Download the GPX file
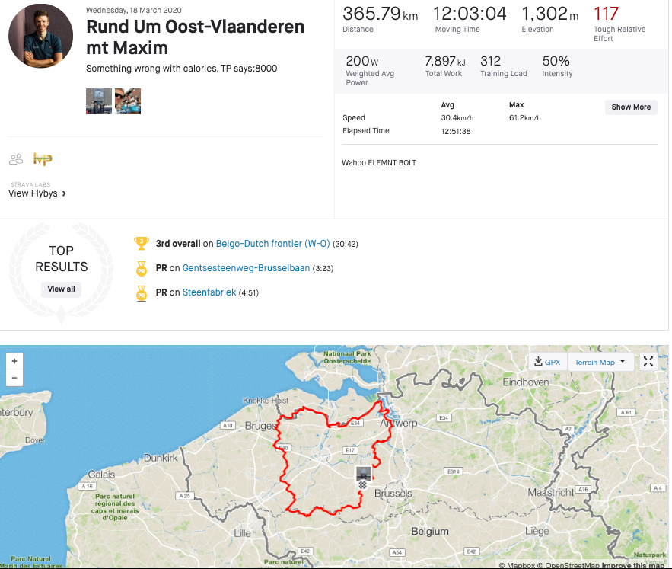Image resolution: width=672 pixels, height=569 pixels. pyautogui.click(x=548, y=362)
